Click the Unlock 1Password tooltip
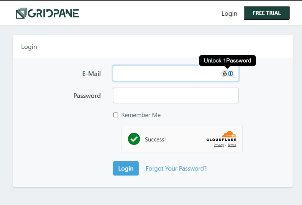The width and height of the screenshot is (302, 205). pos(227,60)
